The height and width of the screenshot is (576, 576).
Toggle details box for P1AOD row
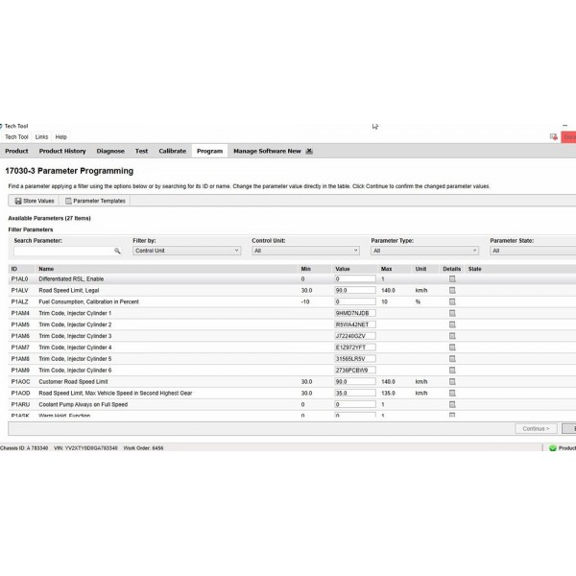click(x=452, y=393)
